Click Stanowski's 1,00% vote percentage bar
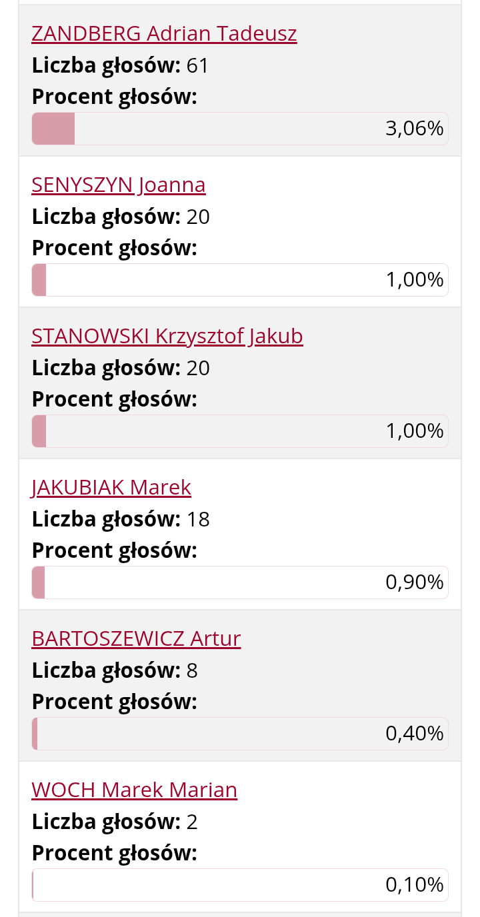 point(240,431)
